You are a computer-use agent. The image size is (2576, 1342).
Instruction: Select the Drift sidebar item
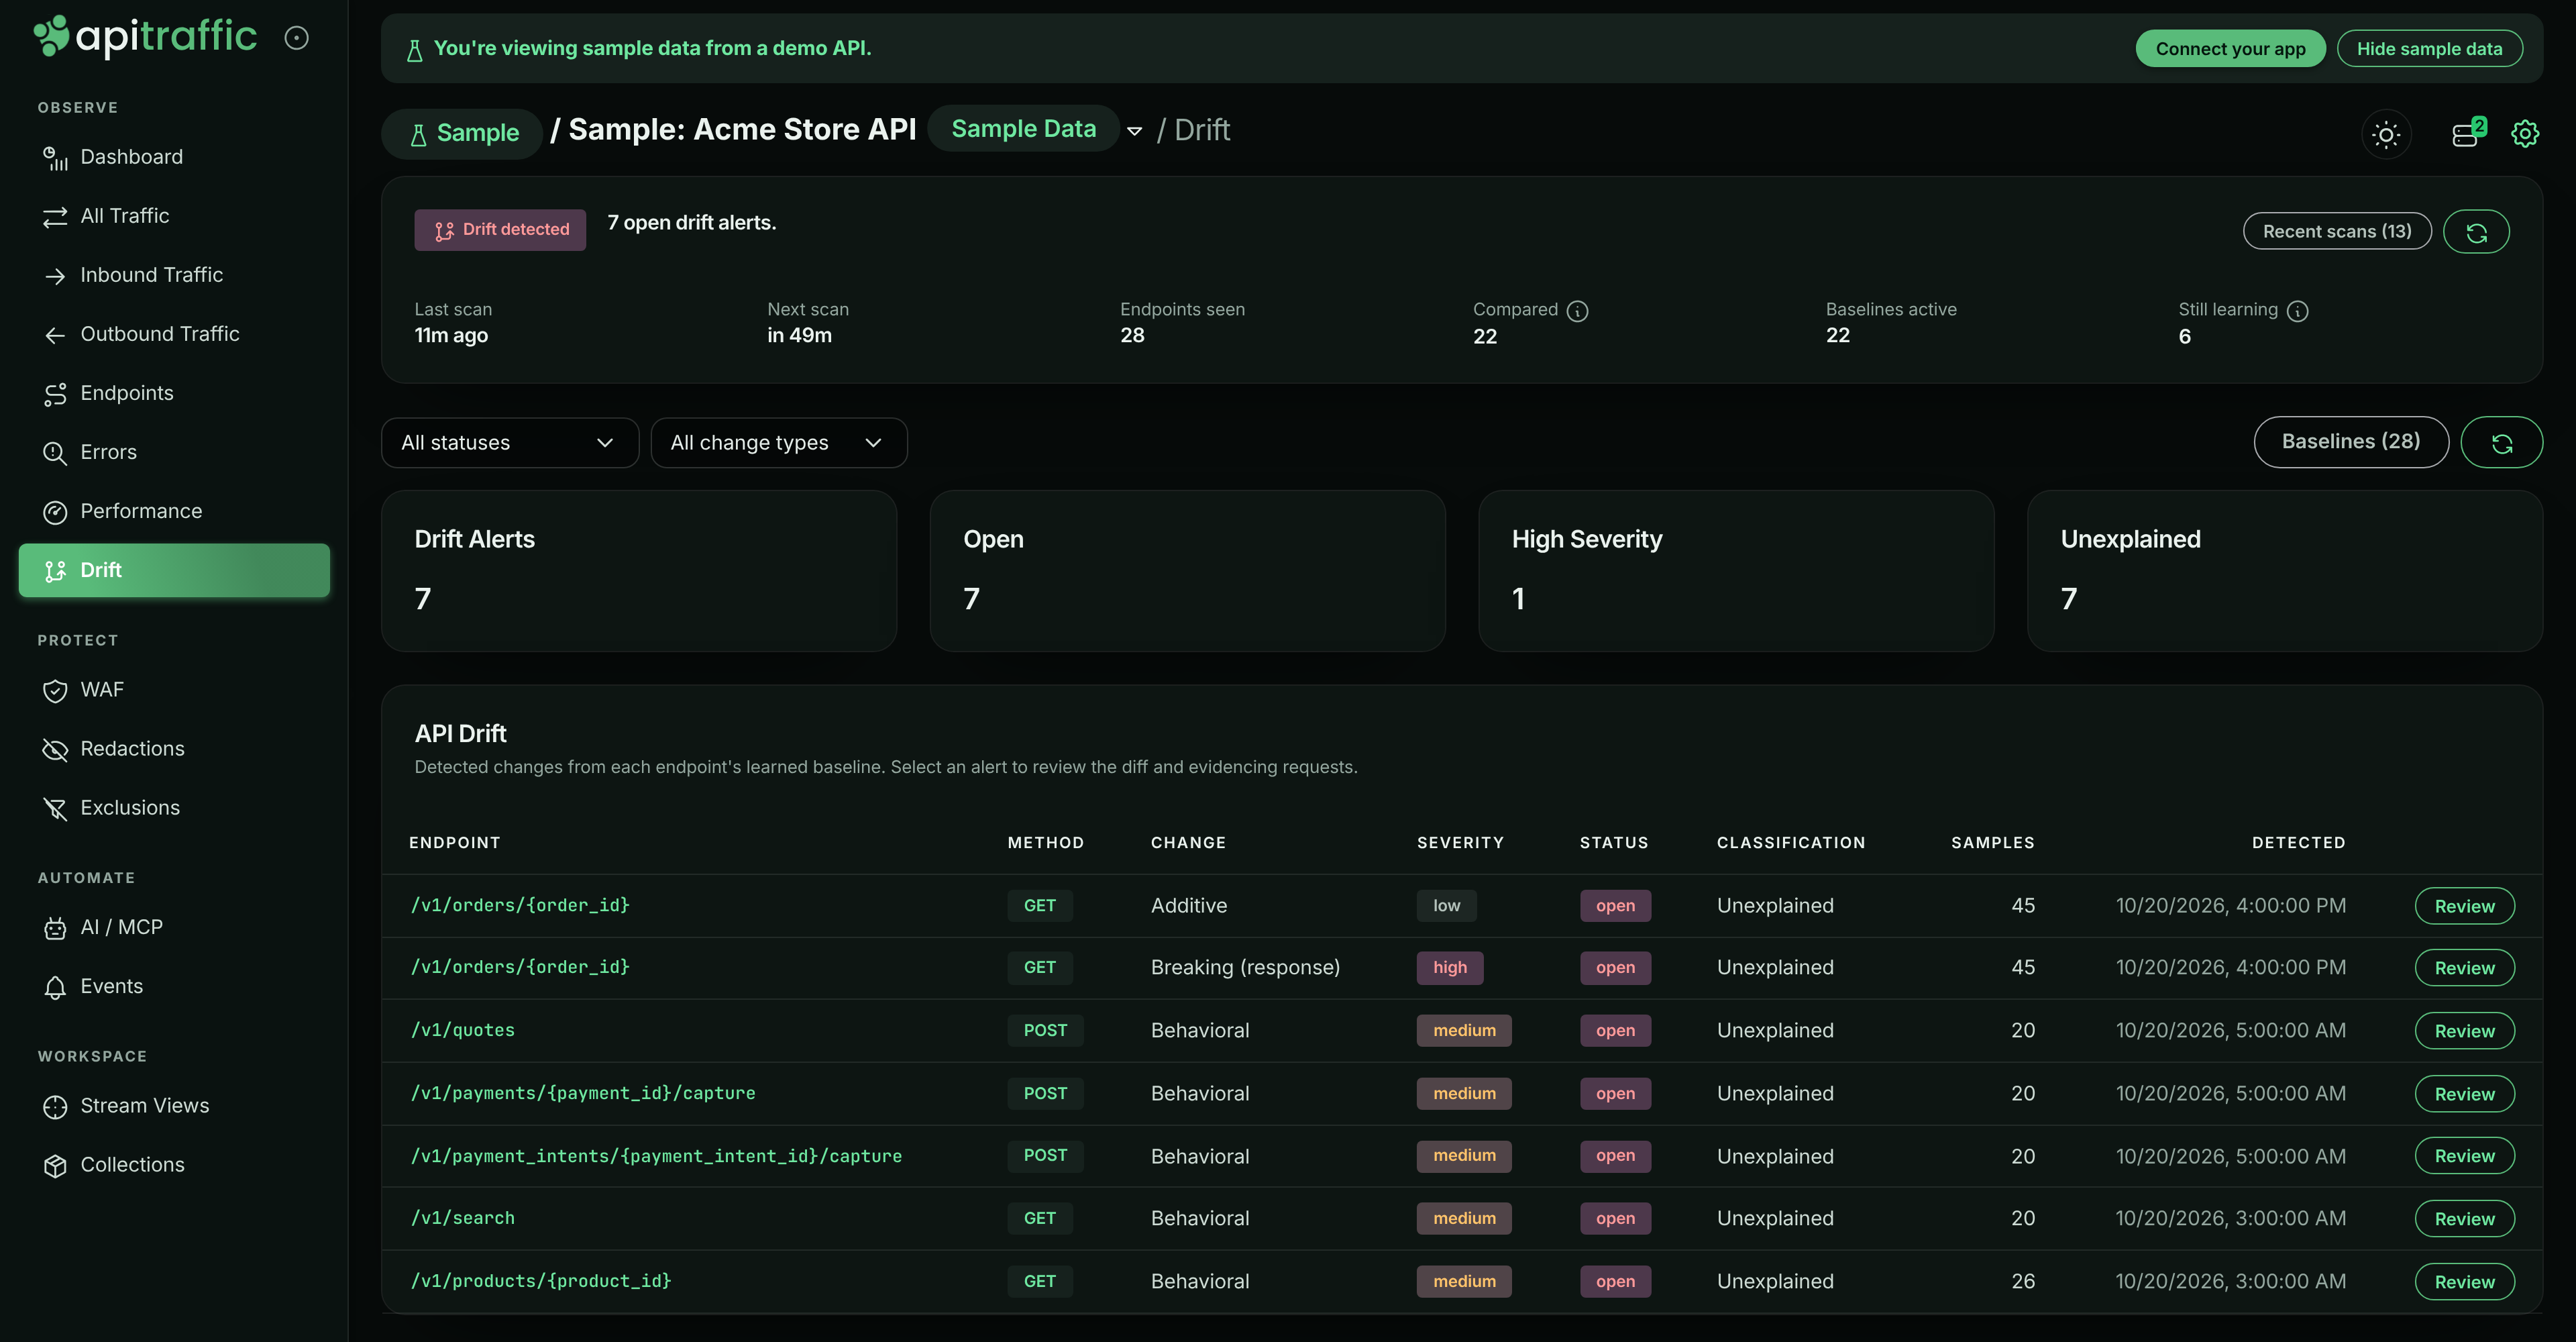174,570
